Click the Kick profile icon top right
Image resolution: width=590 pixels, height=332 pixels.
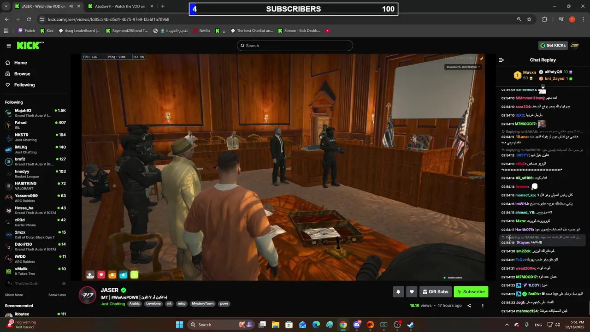coord(574,45)
